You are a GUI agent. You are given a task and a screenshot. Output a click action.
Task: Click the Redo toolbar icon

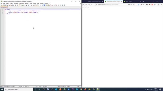tap(24, 5)
